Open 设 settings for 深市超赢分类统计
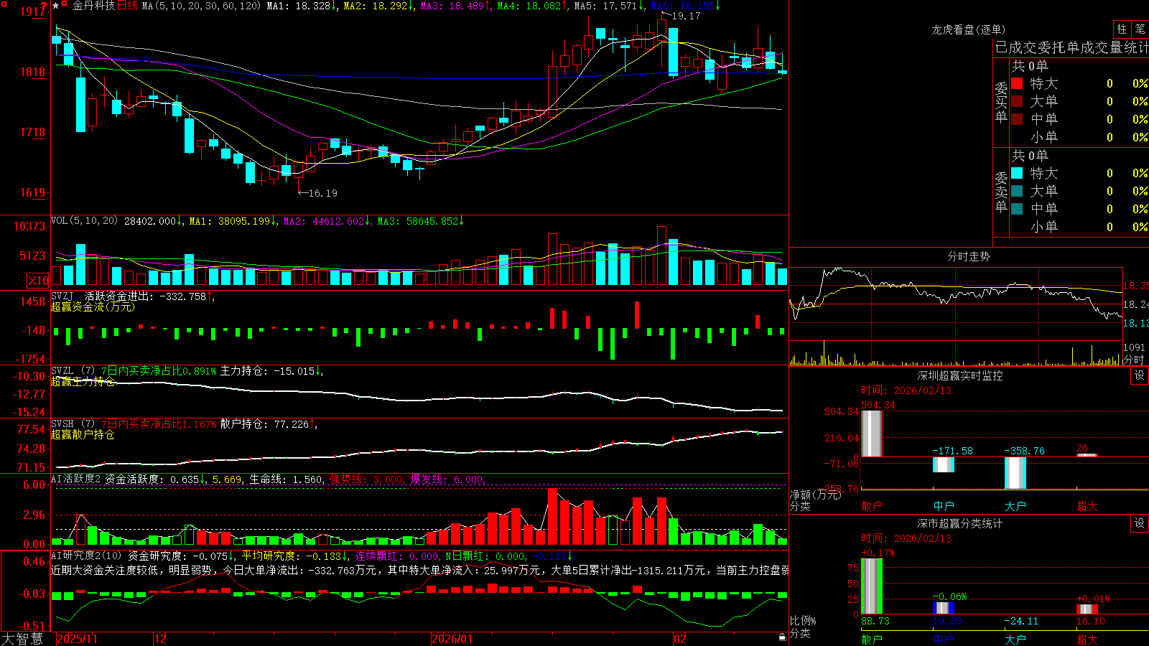 click(x=1140, y=524)
